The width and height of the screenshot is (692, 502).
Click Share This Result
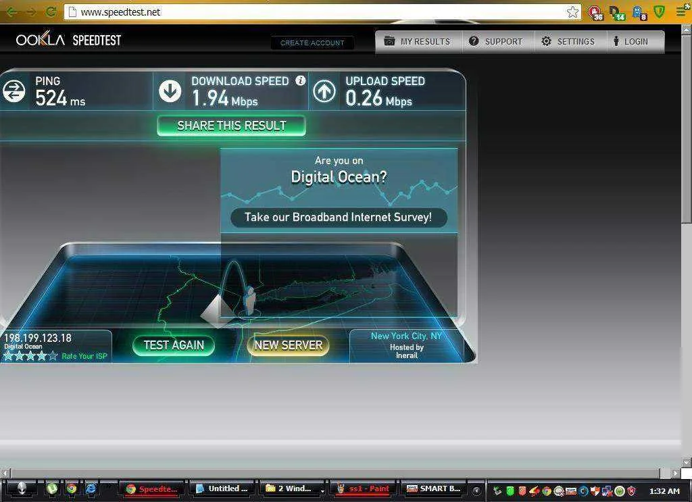pos(231,126)
